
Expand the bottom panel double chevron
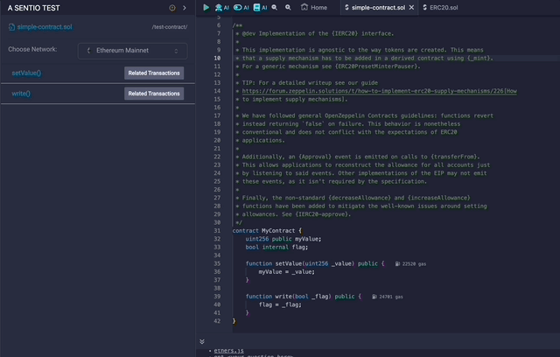(202, 341)
